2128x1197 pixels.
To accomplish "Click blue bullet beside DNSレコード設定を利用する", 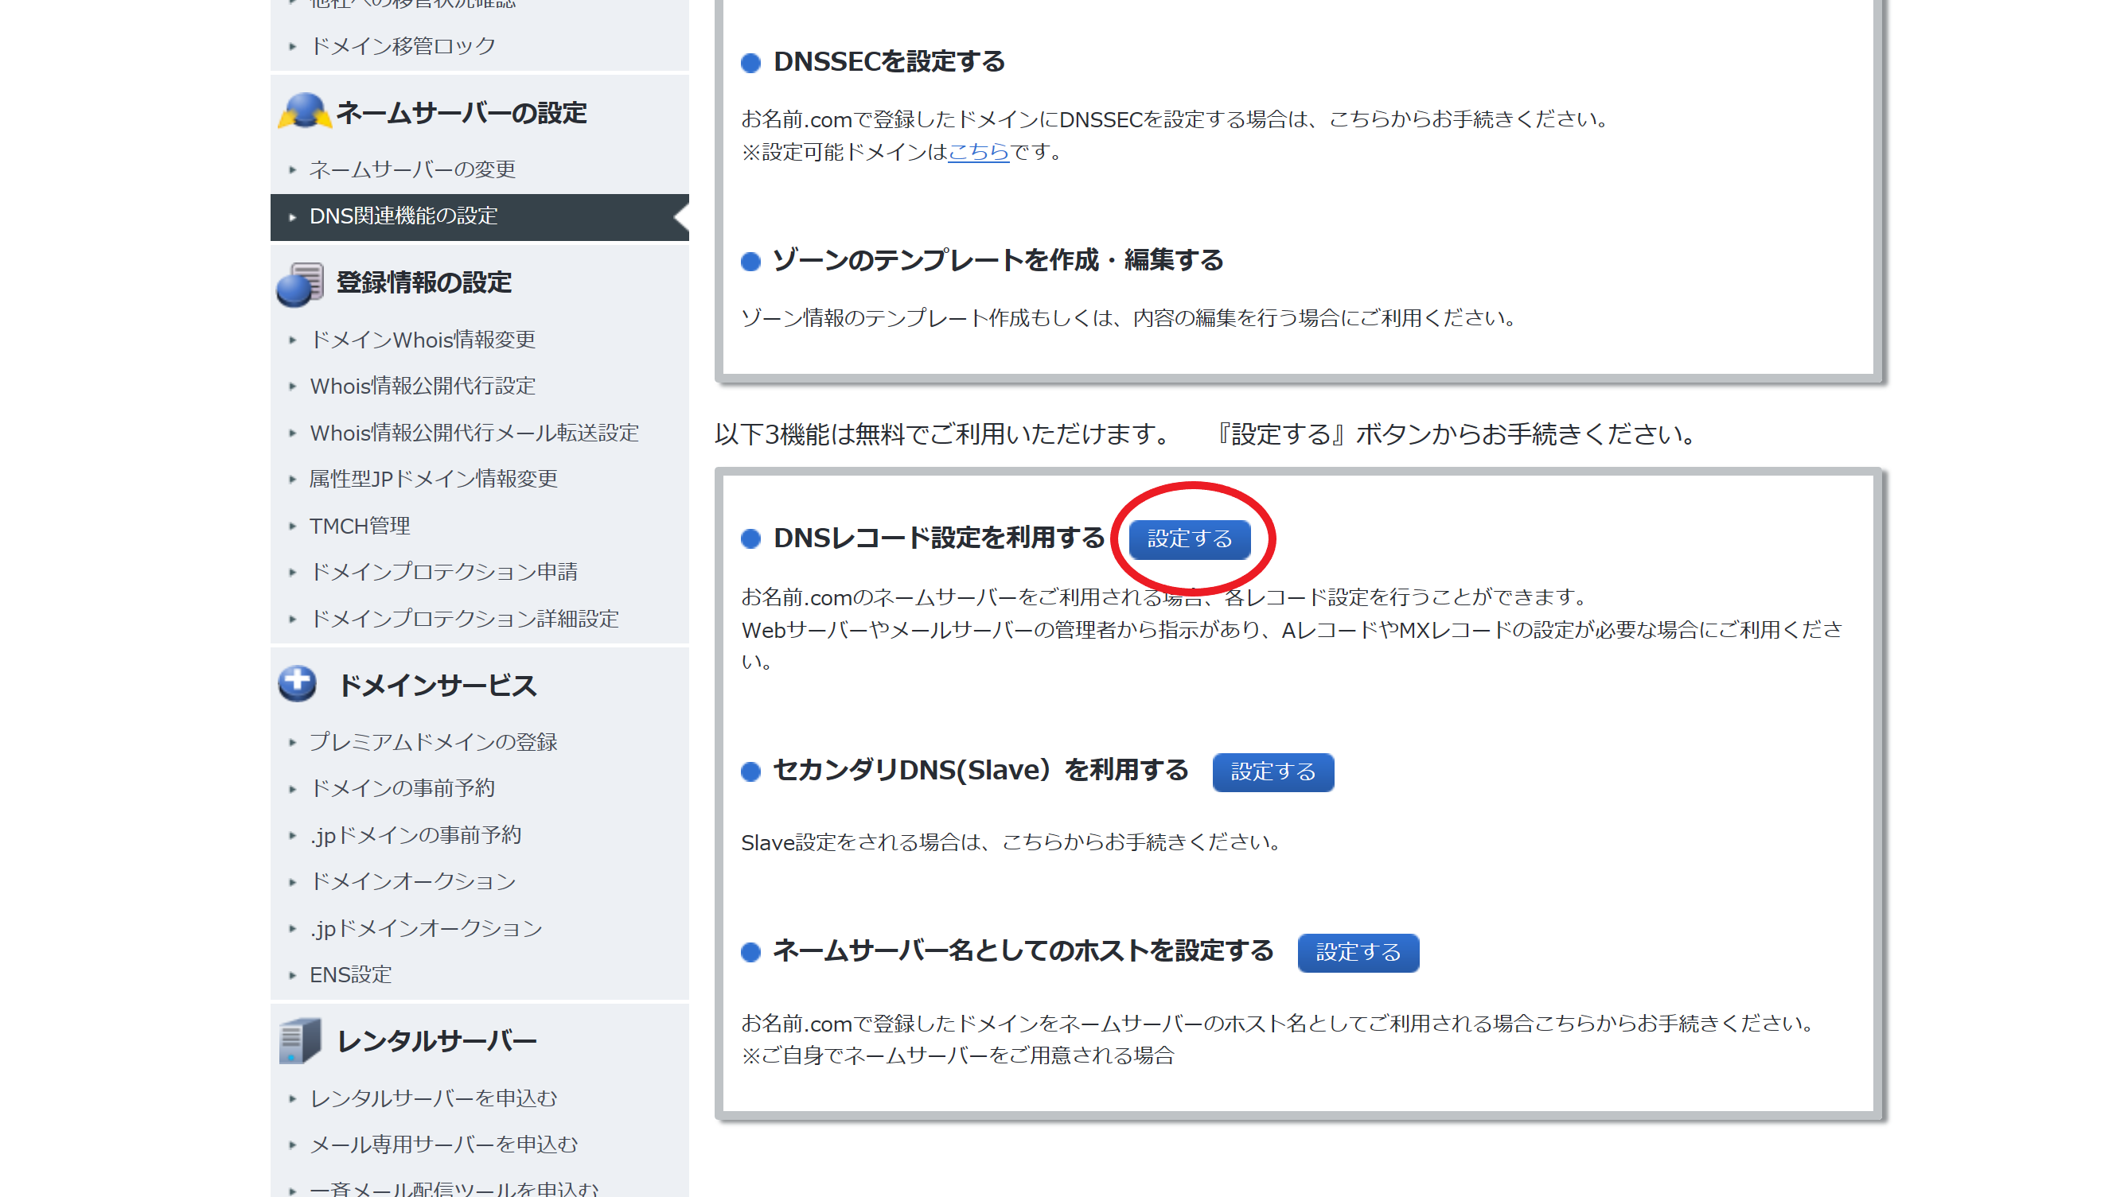I will pyautogui.click(x=750, y=539).
